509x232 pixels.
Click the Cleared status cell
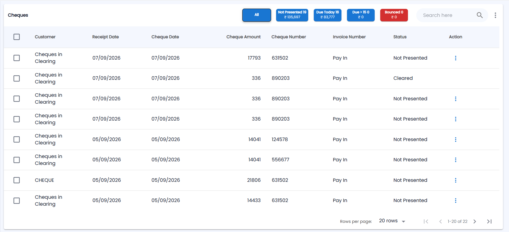[403, 78]
